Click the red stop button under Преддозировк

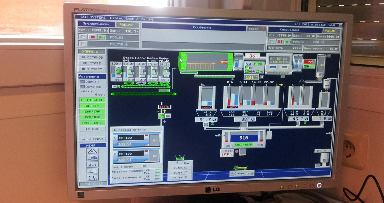(92, 37)
